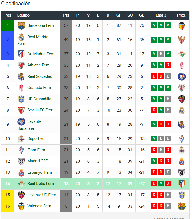Open the Real Betis Fem highlighted link
The width and height of the screenshot is (192, 219).
tap(40, 183)
